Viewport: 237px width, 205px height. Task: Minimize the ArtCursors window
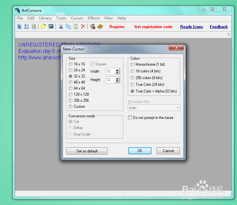click(204, 9)
